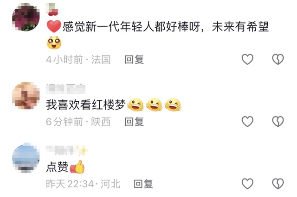This screenshot has height=197, width=297.
Task: Reply to the 6分钟前 陕西 comment
Action: (x=134, y=122)
